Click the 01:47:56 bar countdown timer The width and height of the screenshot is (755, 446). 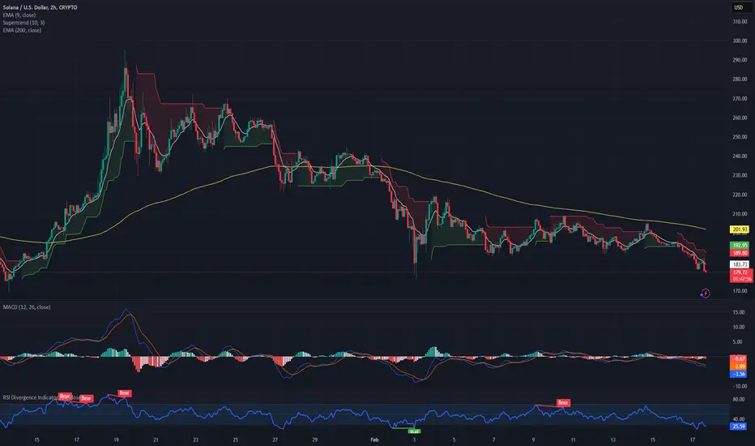741,279
